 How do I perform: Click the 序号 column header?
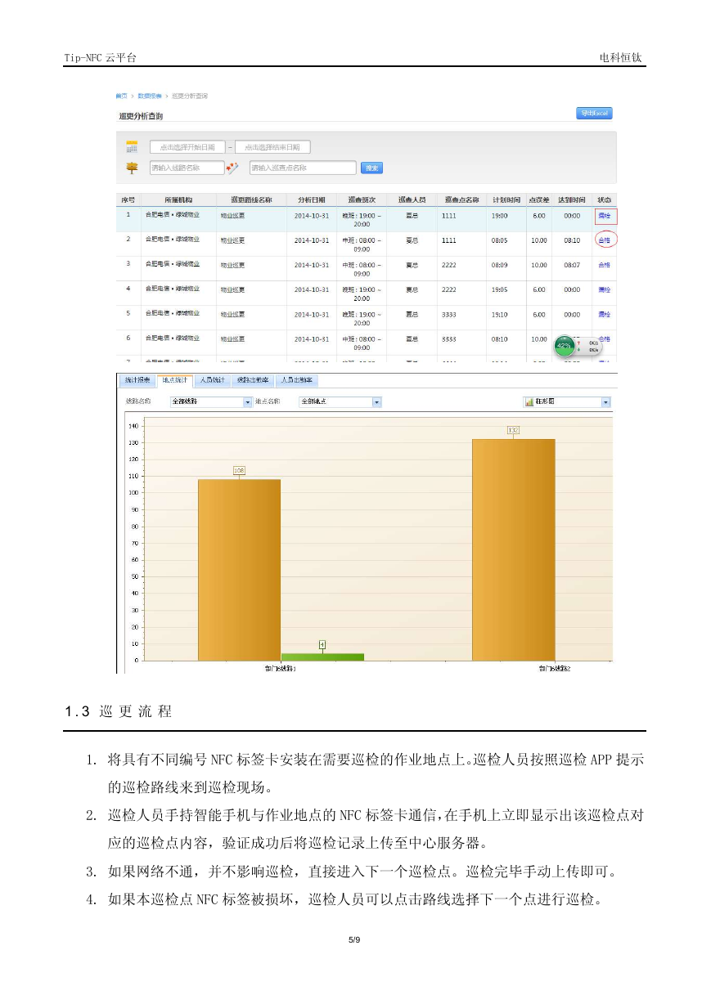(128, 199)
